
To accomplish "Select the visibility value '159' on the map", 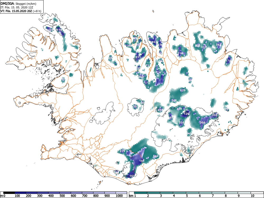I will pyautogui.click(x=59, y=30).
